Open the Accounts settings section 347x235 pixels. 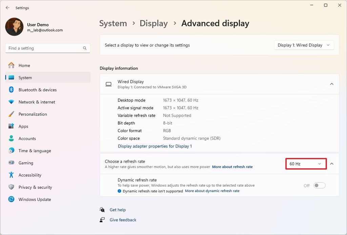pos(48,138)
